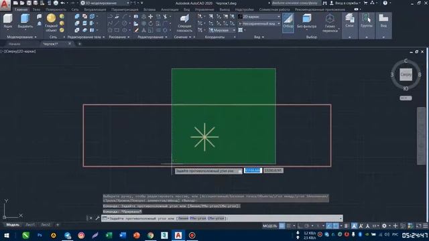Click the Сверху face on ViewCube

pyautogui.click(x=406, y=74)
